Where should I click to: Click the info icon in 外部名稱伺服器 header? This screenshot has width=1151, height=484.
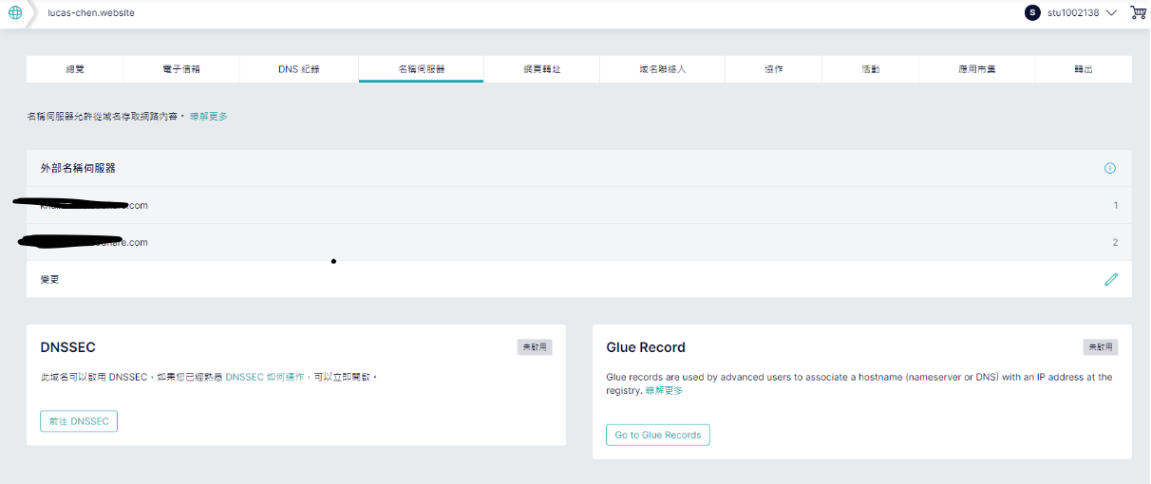tap(1109, 168)
